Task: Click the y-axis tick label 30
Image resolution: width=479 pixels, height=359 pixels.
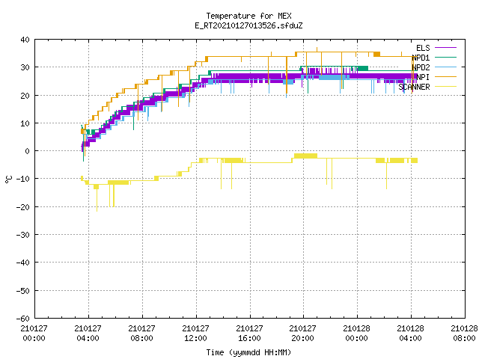Action: tap(25, 67)
